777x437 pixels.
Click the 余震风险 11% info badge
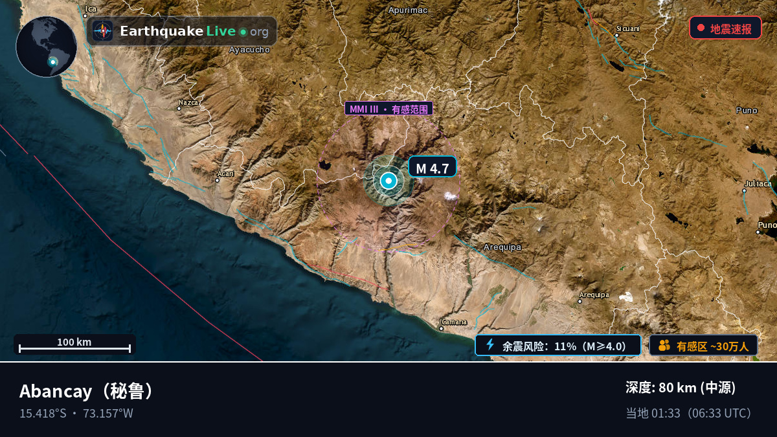click(558, 345)
